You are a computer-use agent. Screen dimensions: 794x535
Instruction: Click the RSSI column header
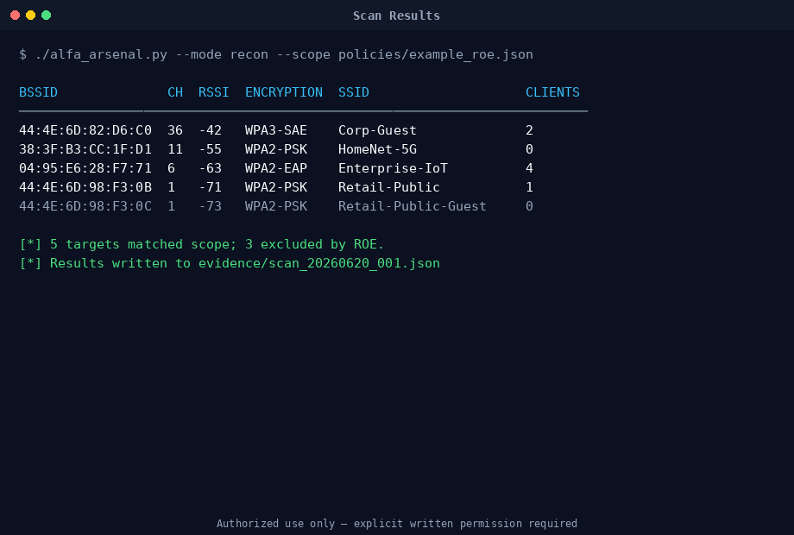click(x=214, y=92)
